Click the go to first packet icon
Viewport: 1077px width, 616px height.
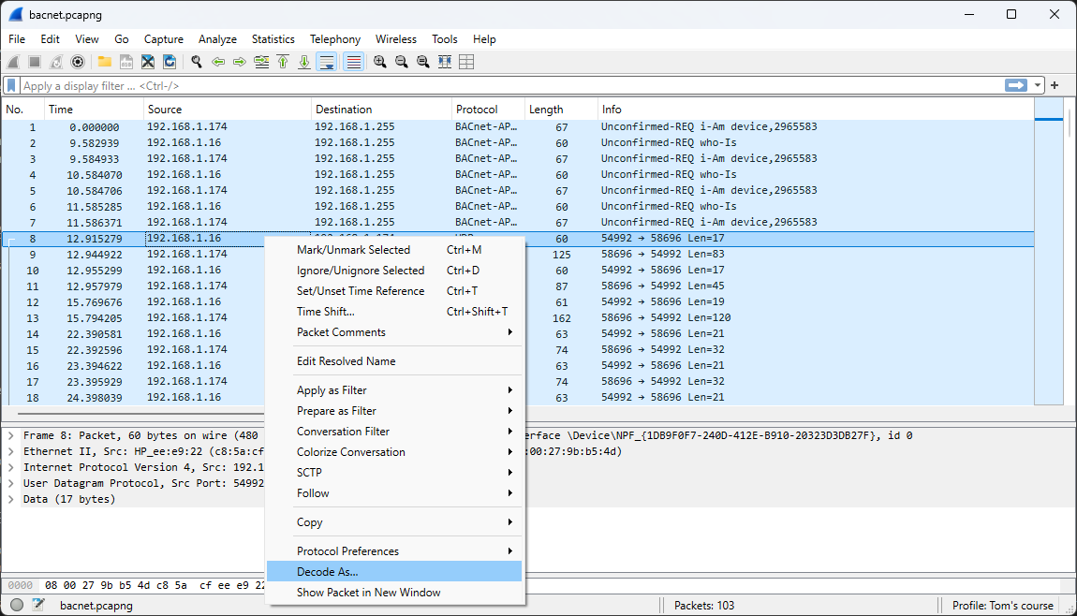pos(283,62)
